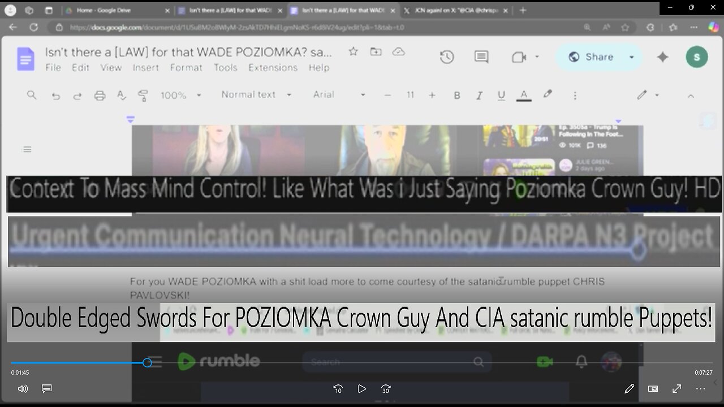
Task: Open the Normal text style dropdown
Action: tap(256, 95)
